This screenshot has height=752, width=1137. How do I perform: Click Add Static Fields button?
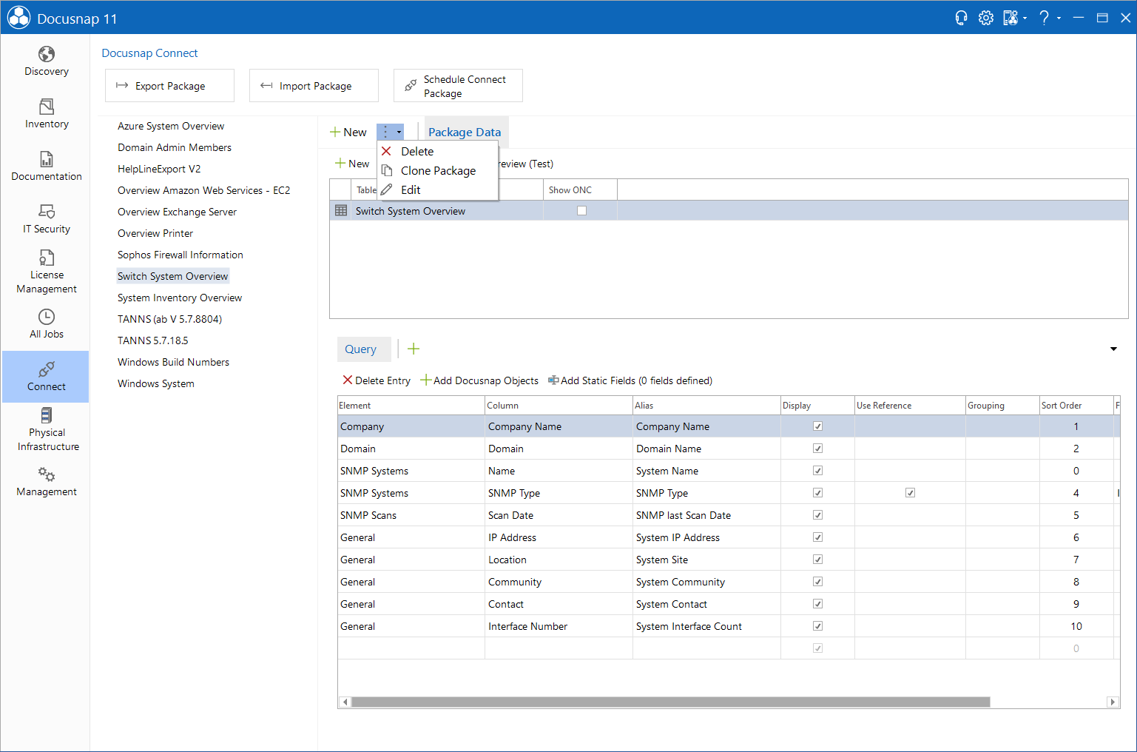[x=630, y=380]
